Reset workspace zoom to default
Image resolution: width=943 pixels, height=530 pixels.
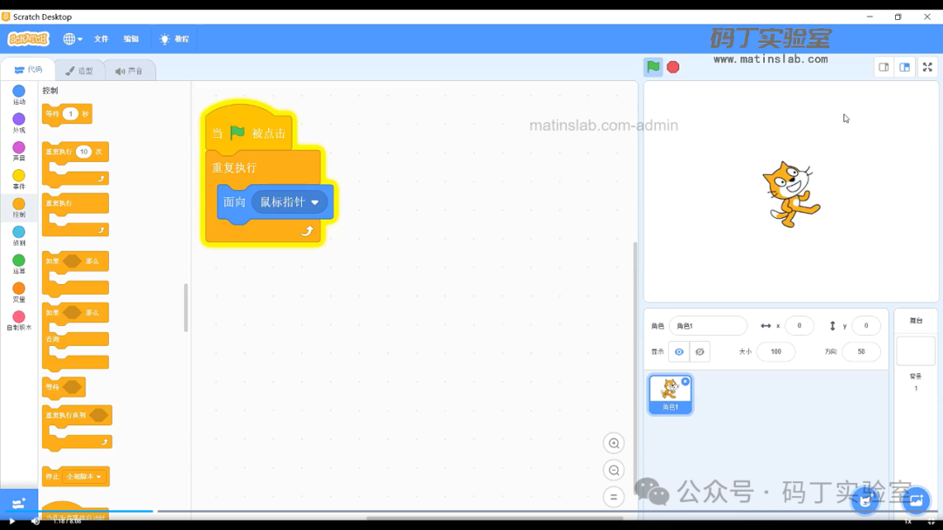point(614,497)
